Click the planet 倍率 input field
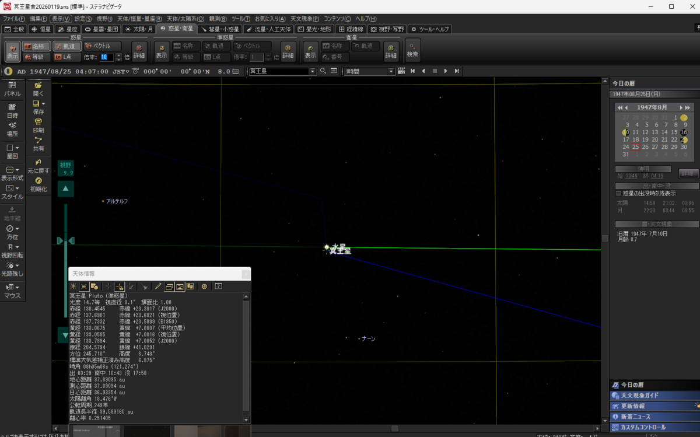The image size is (700, 437). tap(107, 57)
